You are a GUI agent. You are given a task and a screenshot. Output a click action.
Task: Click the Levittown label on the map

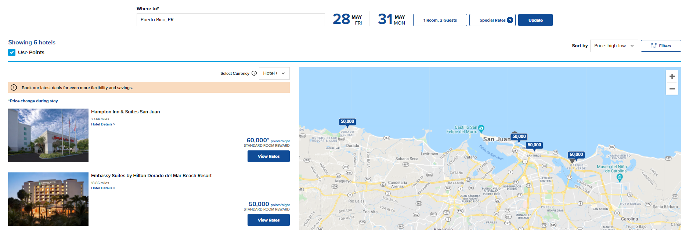point(429,154)
